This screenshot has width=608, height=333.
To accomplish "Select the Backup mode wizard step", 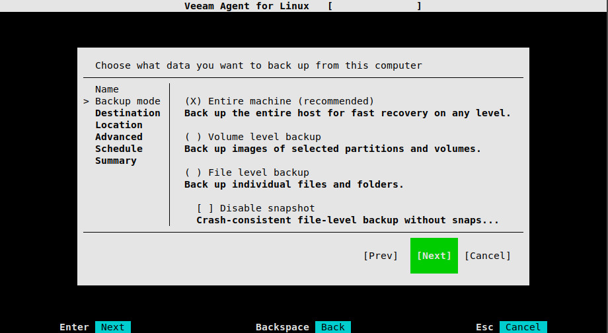I will click(128, 101).
